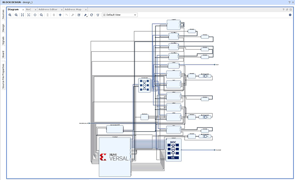
Task: Close the Address Map tab
Action: click(x=86, y=9)
